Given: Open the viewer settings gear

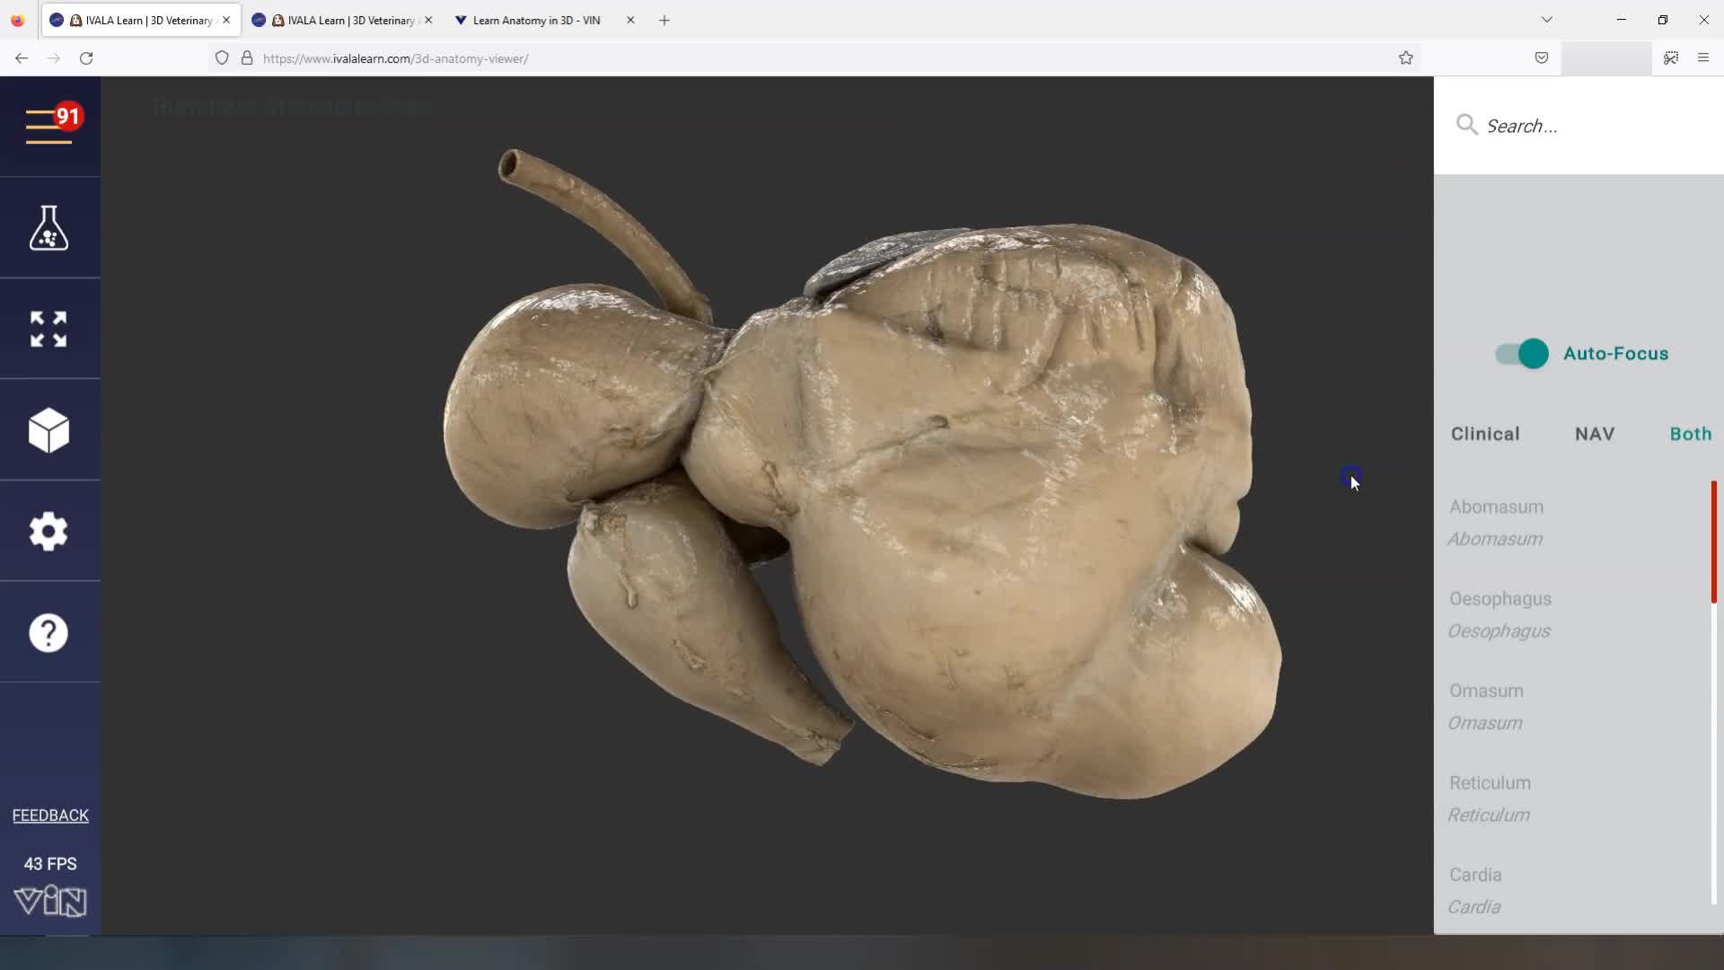Looking at the screenshot, I should pyautogui.click(x=48, y=532).
